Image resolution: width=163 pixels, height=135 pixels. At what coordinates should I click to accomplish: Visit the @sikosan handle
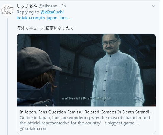pos(48,6)
